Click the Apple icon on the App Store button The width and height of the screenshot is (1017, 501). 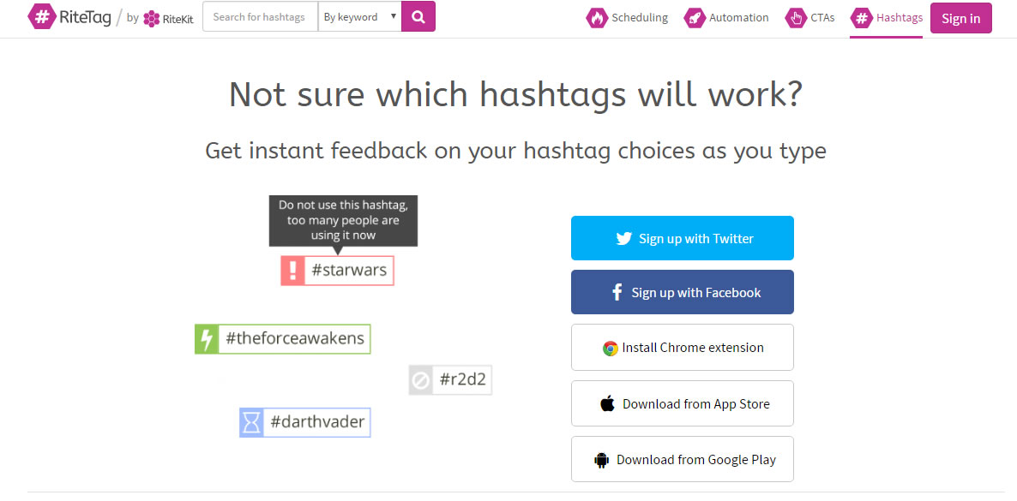[610, 403]
